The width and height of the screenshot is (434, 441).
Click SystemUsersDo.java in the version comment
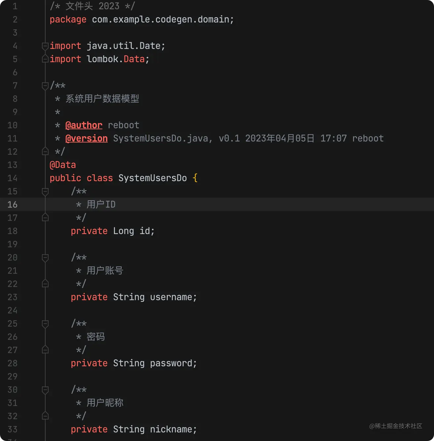click(161, 139)
